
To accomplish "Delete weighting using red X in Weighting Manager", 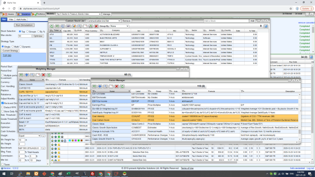I will [43, 75].
